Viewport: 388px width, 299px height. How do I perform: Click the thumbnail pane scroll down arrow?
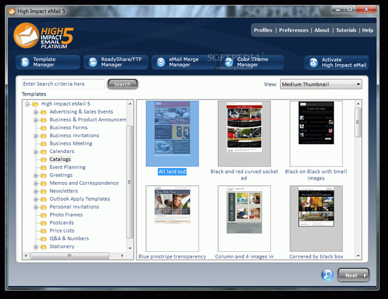click(x=358, y=256)
